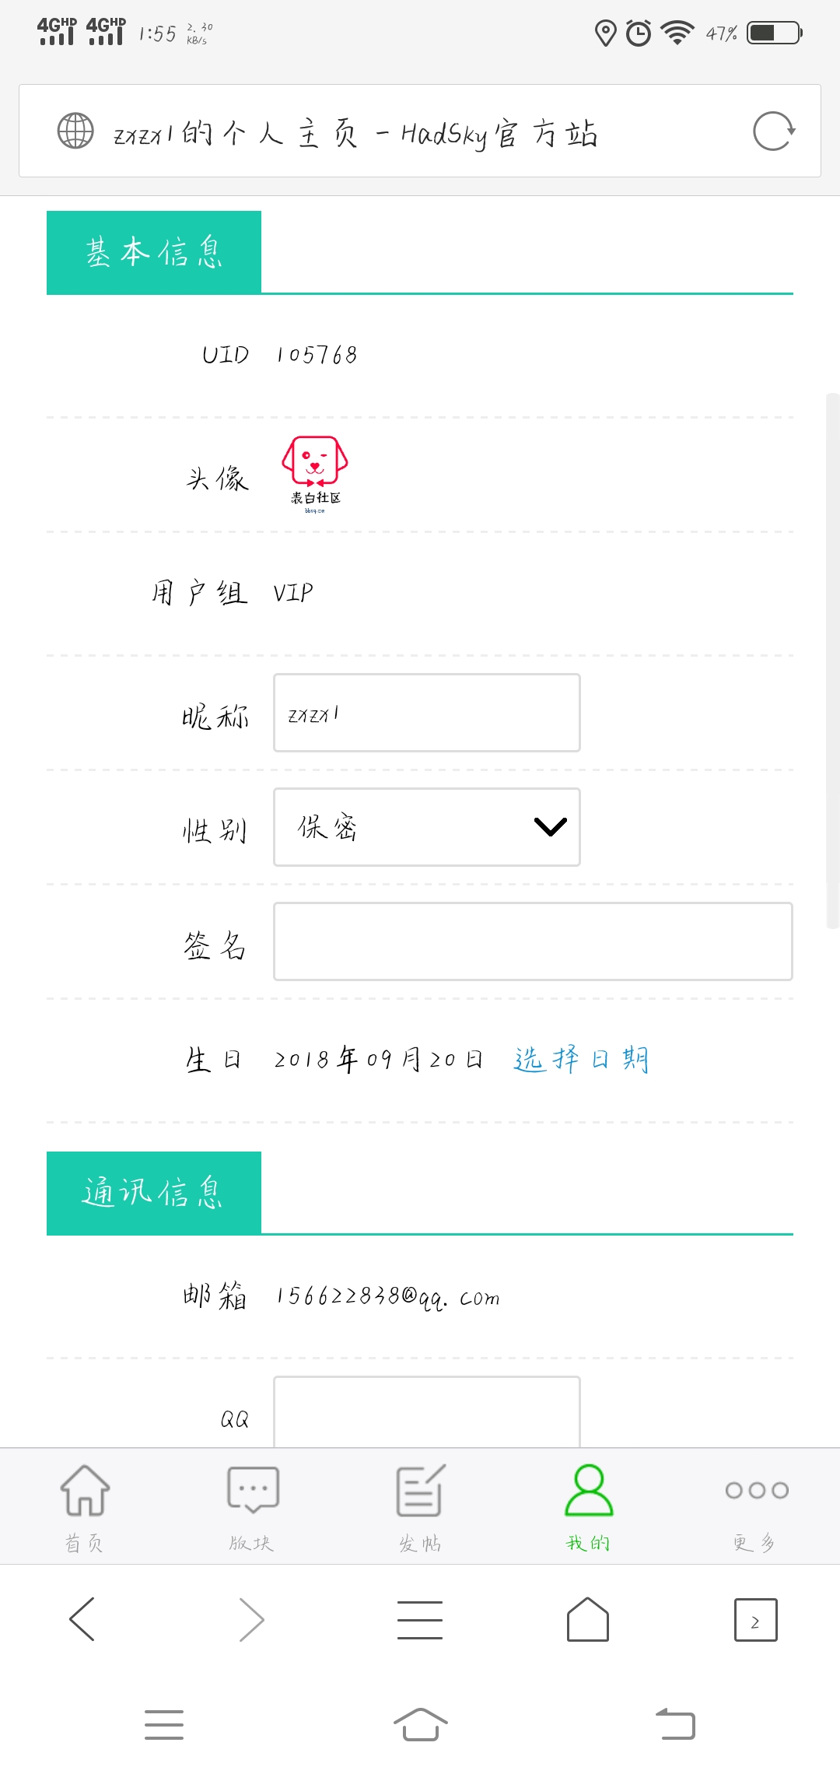
Task: Open the browser hamburger menu
Action: 420,1619
